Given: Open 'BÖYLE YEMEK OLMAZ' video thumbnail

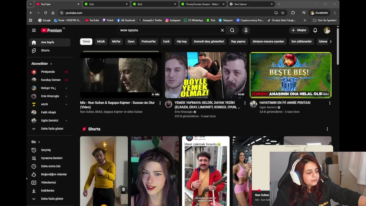Looking at the screenshot, I should pyautogui.click(x=206, y=75).
